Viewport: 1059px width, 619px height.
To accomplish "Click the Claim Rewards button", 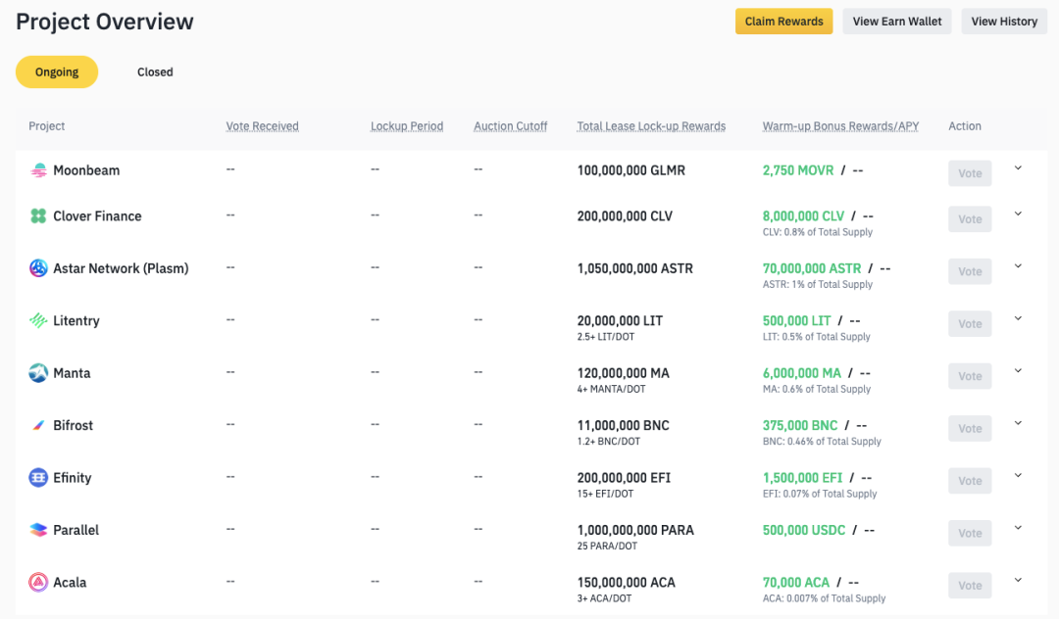I will [784, 22].
